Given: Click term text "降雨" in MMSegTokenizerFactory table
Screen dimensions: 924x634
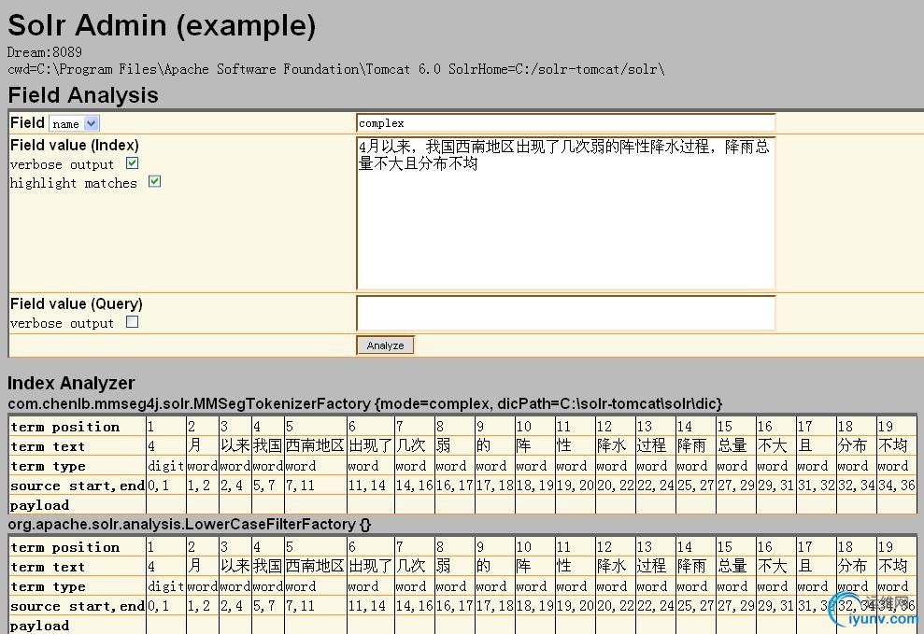Looking at the screenshot, I should 691,445.
